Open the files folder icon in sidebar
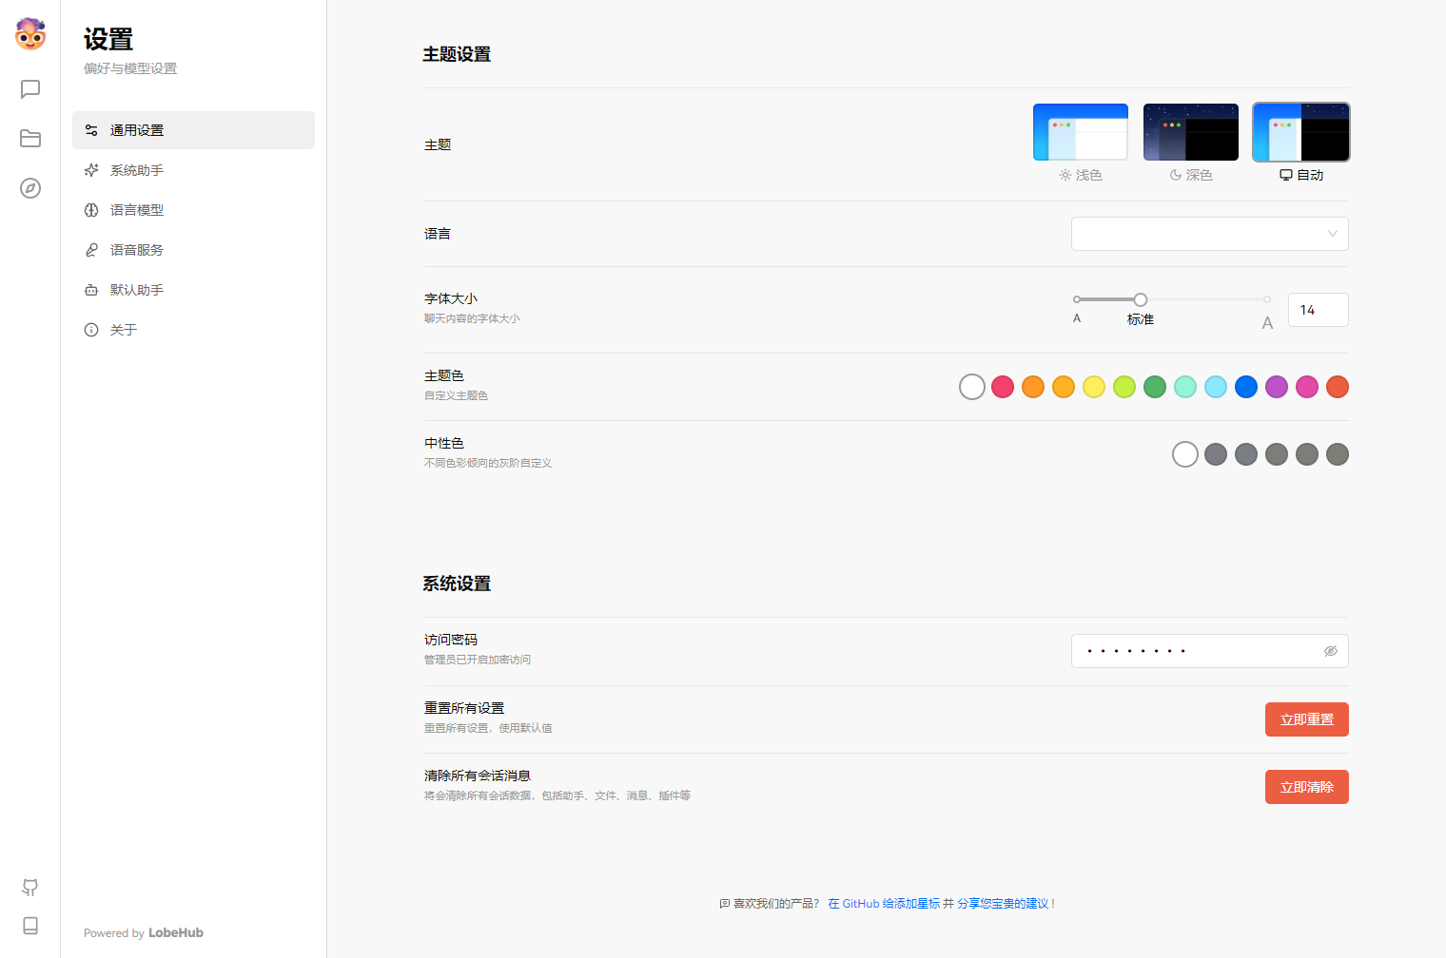The image size is (1446, 958). coord(30,139)
